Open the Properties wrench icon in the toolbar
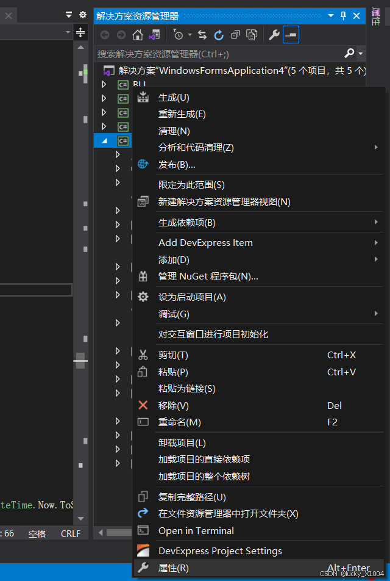Image resolution: width=390 pixels, height=581 pixels. point(274,35)
